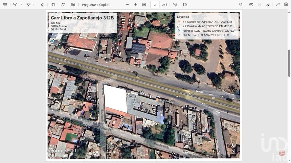Click the page number input field
This screenshot has width=291, height=163.
pyautogui.click(x=155, y=5)
